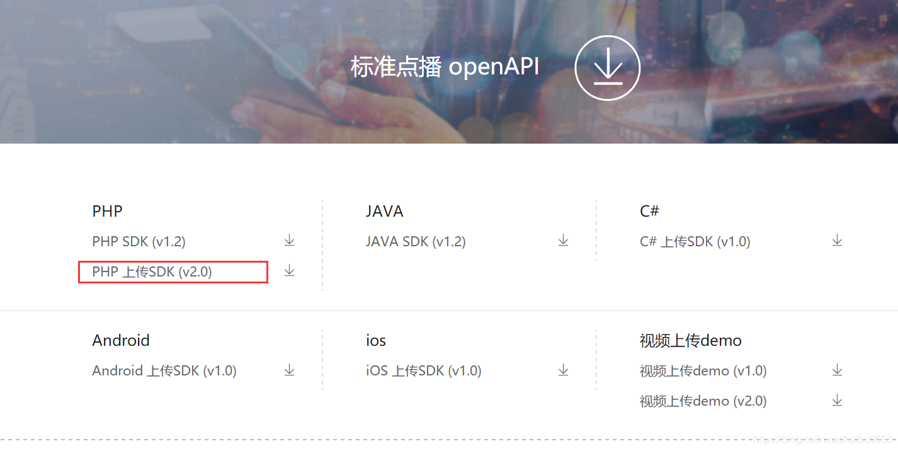Click the download icon for 视频上传demo (v2.0)
Viewport: 898px width, 451px height.
[x=838, y=400]
